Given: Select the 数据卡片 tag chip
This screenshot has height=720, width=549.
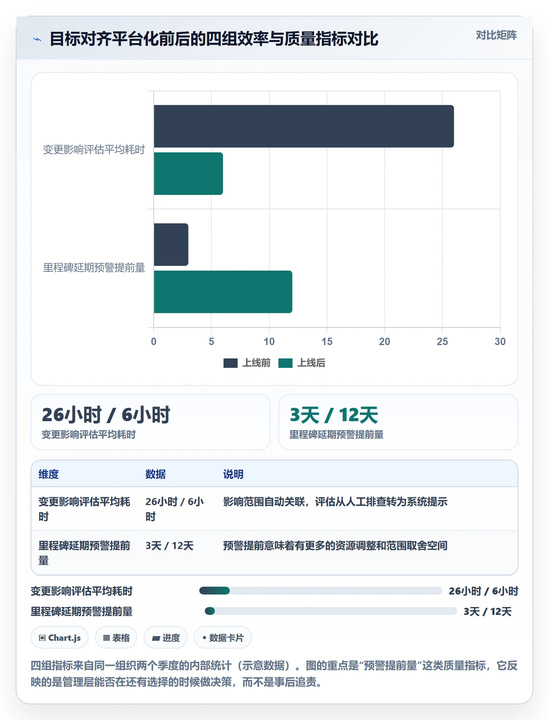Looking at the screenshot, I should click(223, 638).
